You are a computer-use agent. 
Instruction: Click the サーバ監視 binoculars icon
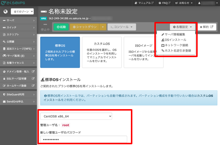4,56
